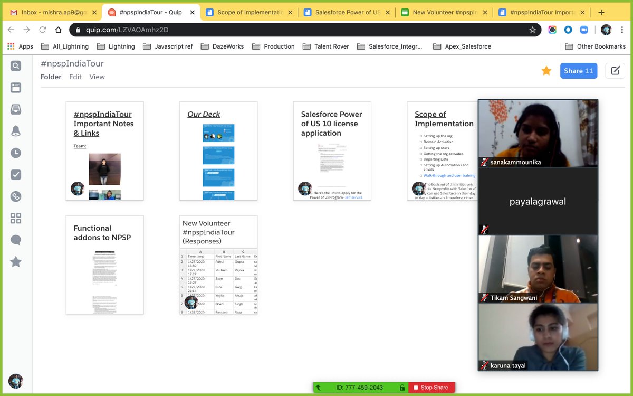Open the History clock icon in sidebar
Screen dimensions: 633x396
pos(16,153)
